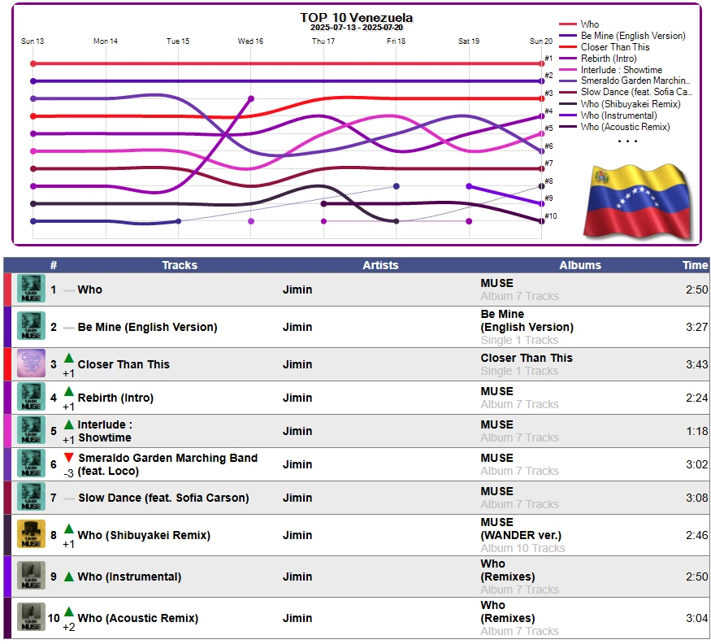
Task: Select Closer Than This in the chart legend
Action: 605,47
